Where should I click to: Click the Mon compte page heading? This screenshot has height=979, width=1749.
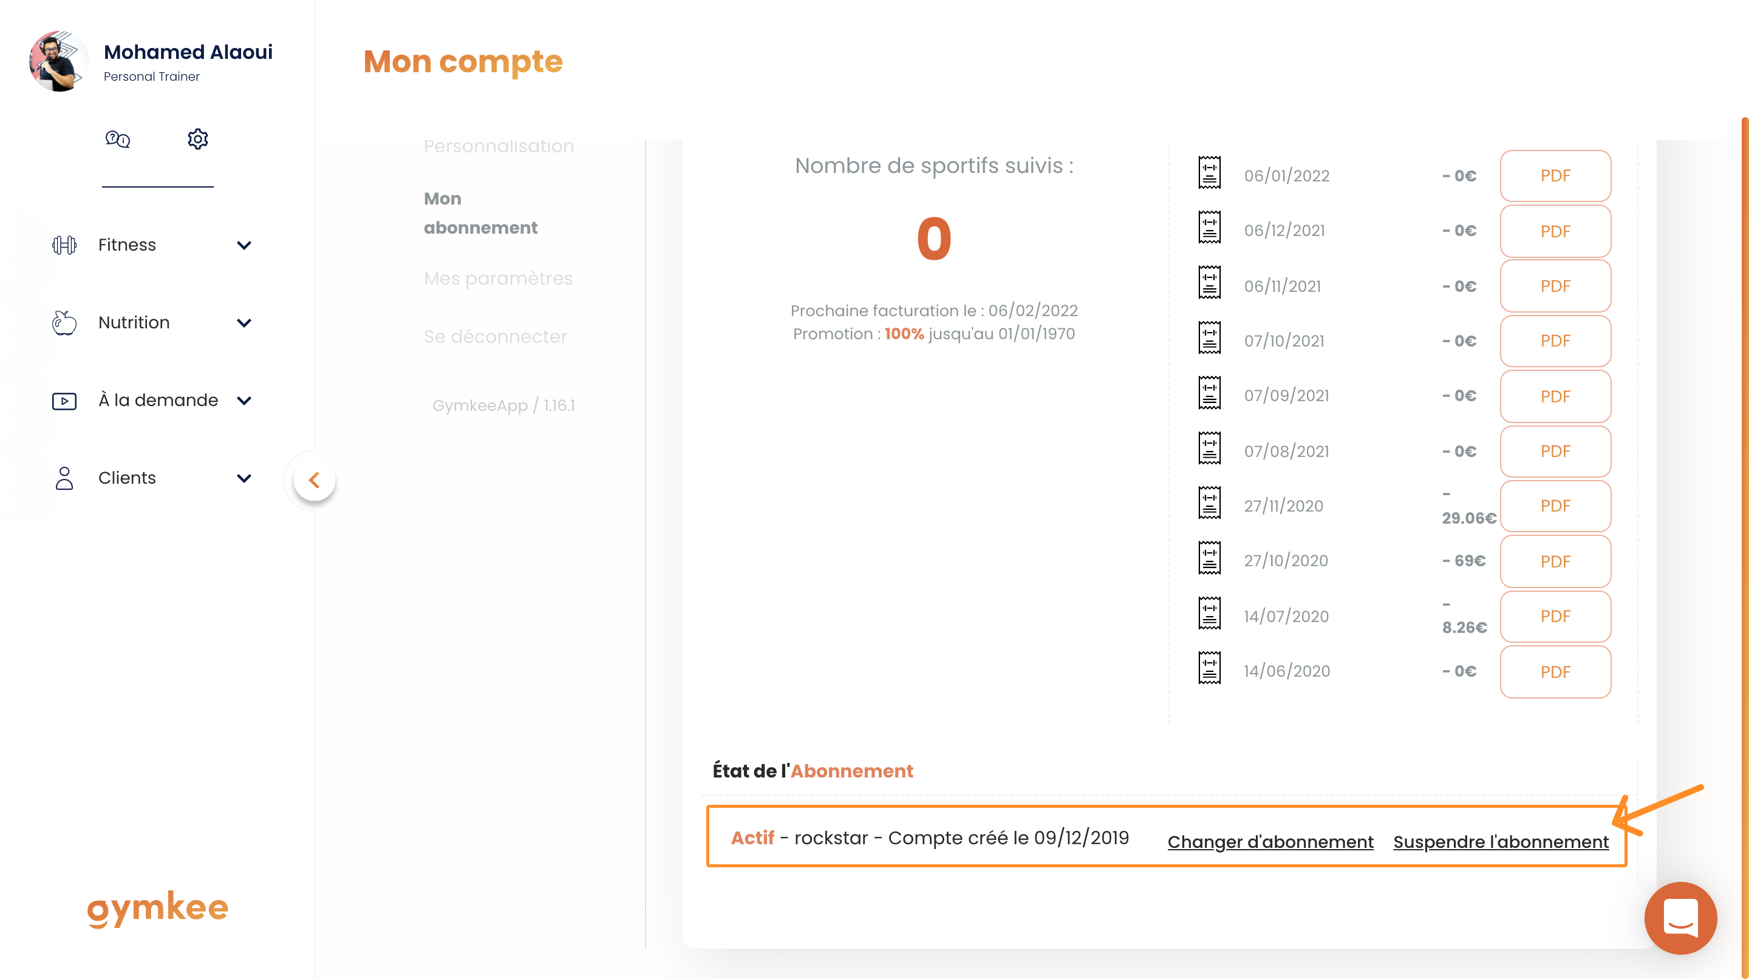coord(463,62)
